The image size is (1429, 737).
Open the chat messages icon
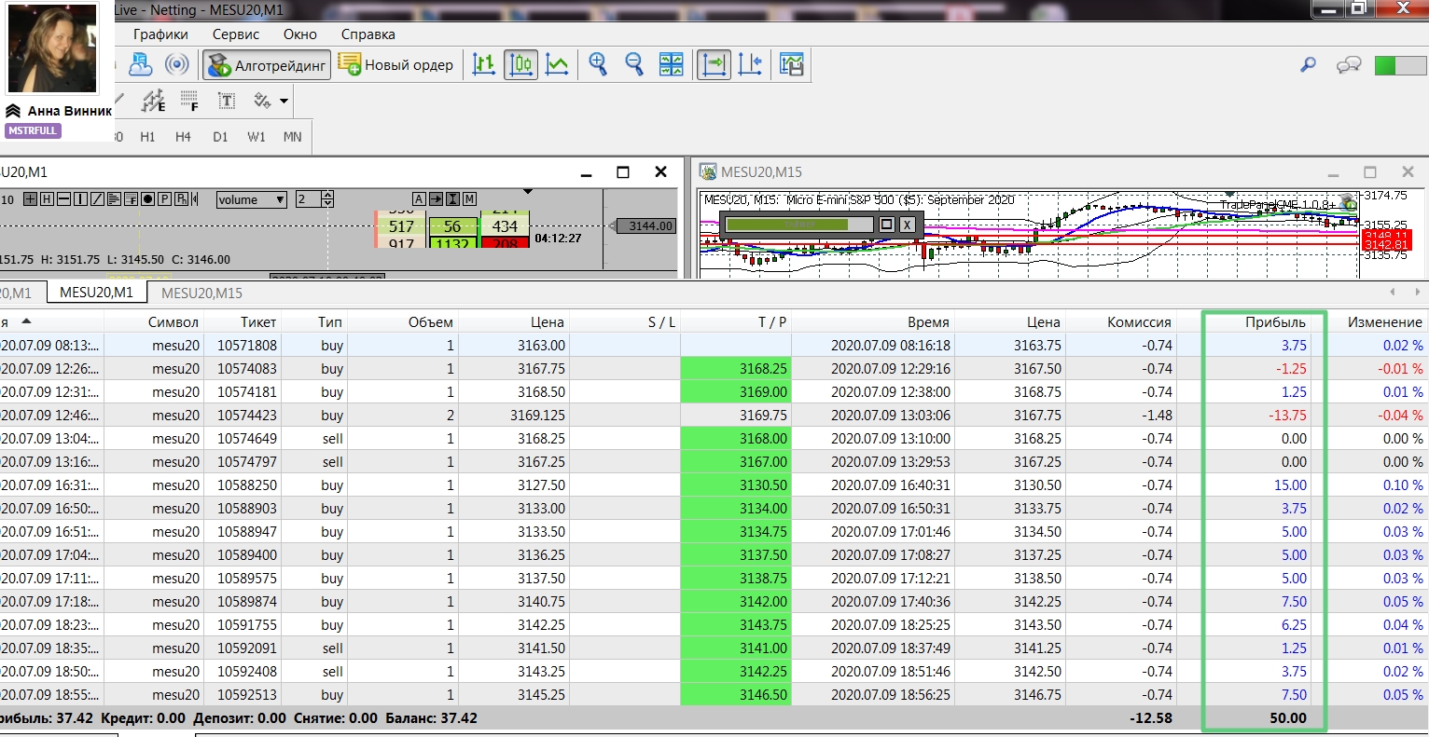tap(1348, 65)
